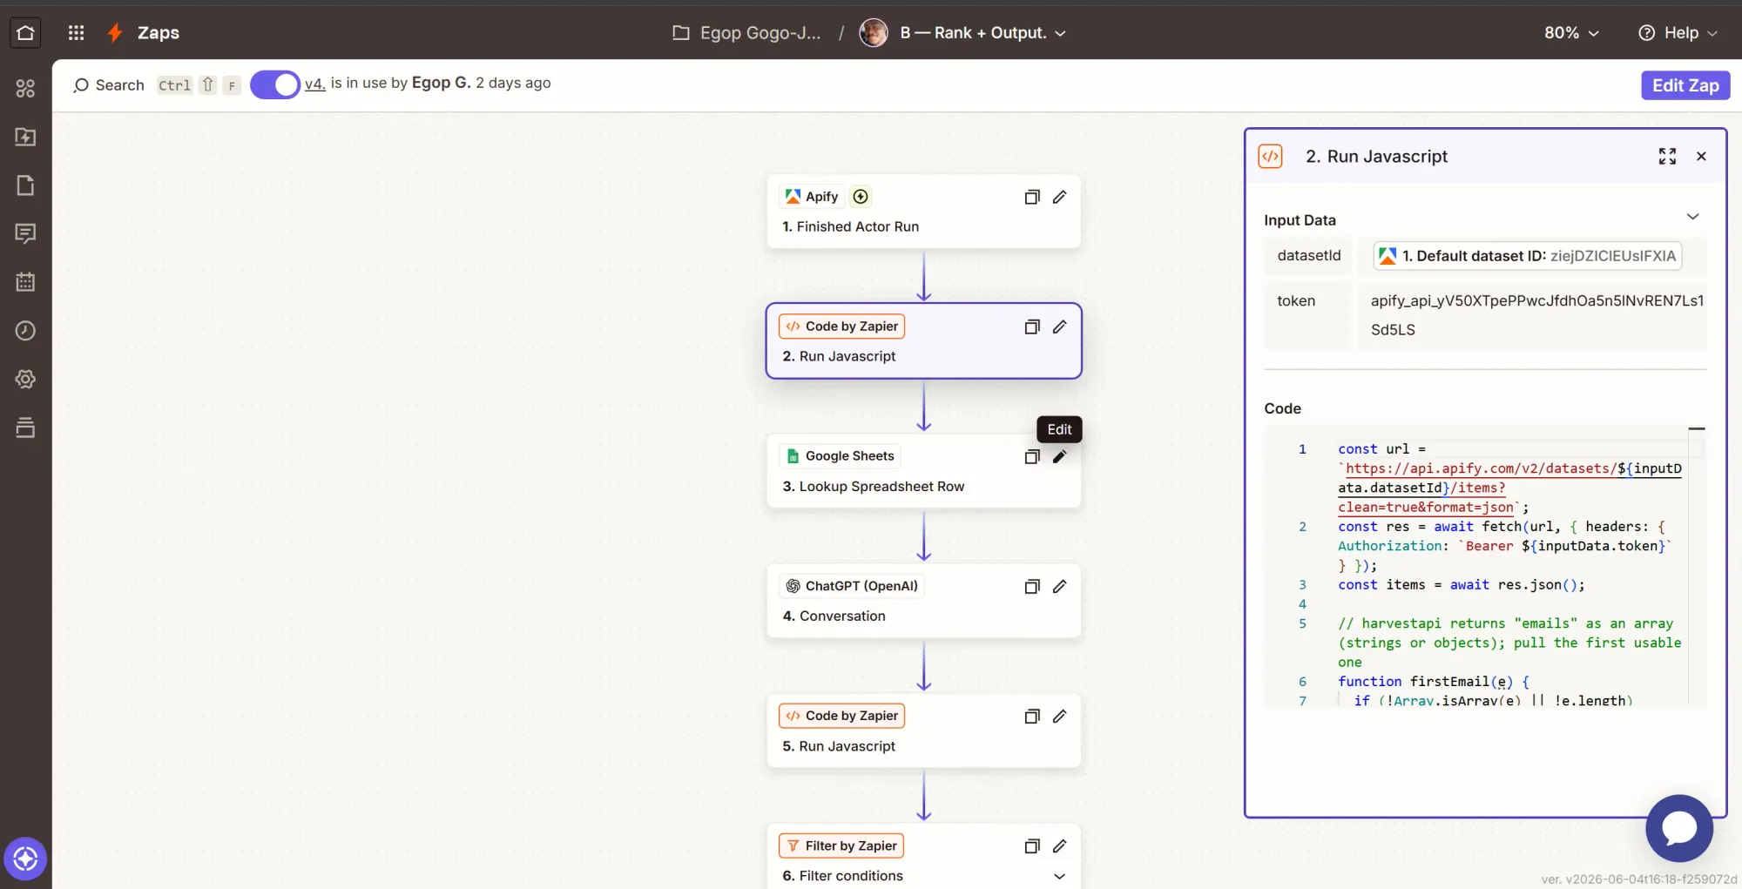
Task: Expand the Run Javascript panel to fullscreen
Action: (x=1667, y=156)
